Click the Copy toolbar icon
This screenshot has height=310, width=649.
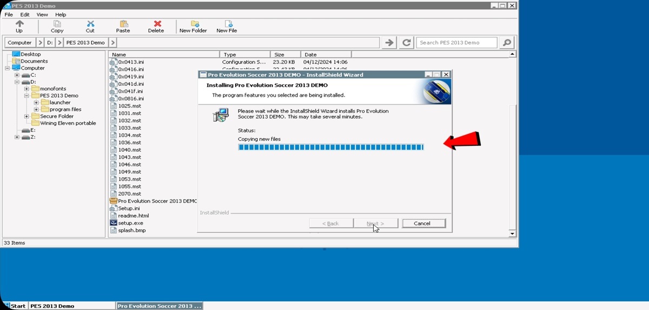click(x=57, y=24)
